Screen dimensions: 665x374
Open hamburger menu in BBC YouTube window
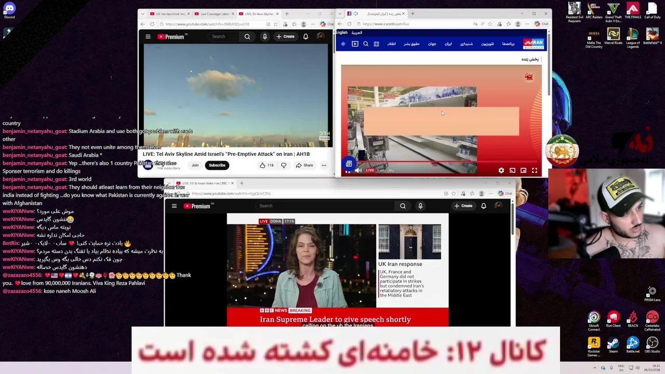click(174, 206)
